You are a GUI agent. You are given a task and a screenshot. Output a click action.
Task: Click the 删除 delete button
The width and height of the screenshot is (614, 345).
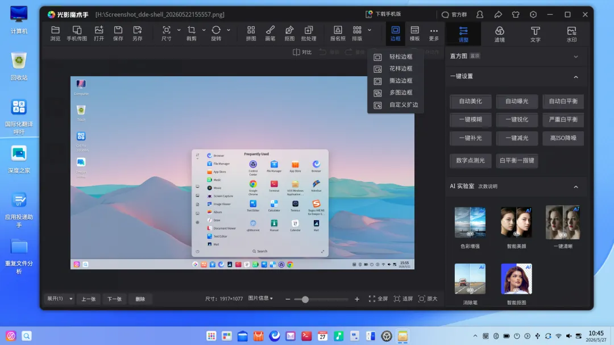tap(140, 299)
